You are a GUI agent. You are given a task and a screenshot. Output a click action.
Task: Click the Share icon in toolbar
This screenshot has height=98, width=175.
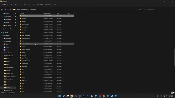[29, 5]
